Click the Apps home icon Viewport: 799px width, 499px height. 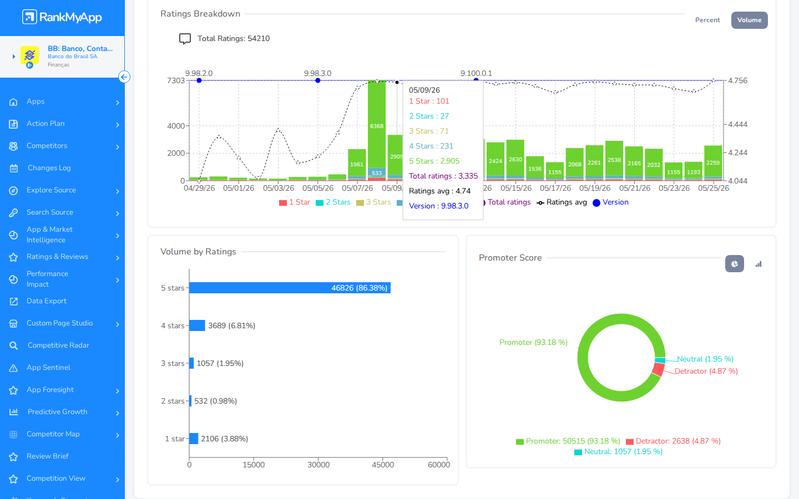click(13, 102)
